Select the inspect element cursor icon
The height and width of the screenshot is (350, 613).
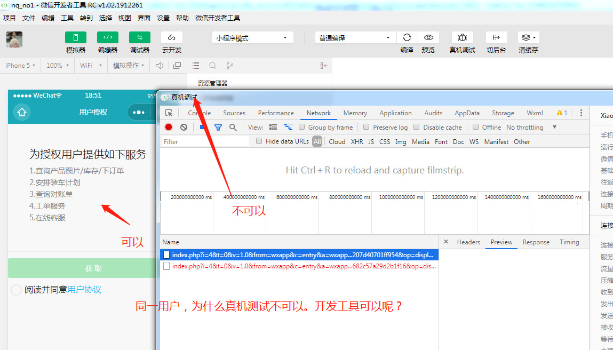coord(169,113)
